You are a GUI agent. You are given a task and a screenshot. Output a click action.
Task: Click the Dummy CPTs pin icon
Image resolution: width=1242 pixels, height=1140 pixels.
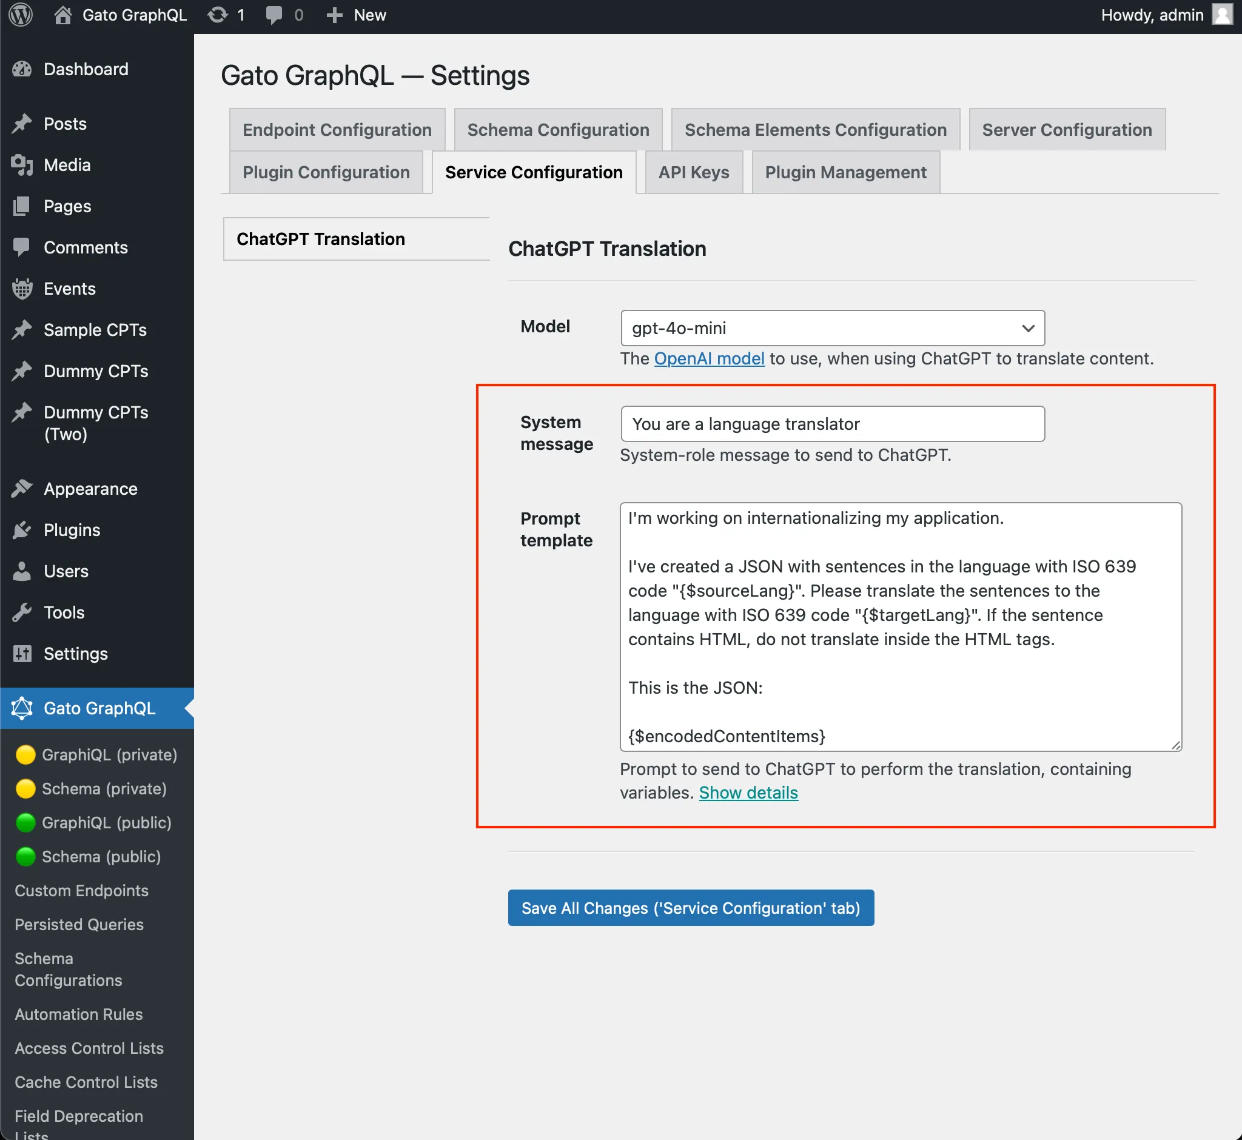[22, 370]
